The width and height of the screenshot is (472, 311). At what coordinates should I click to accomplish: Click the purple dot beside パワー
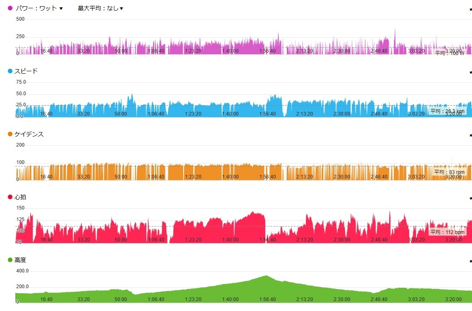pos(10,8)
